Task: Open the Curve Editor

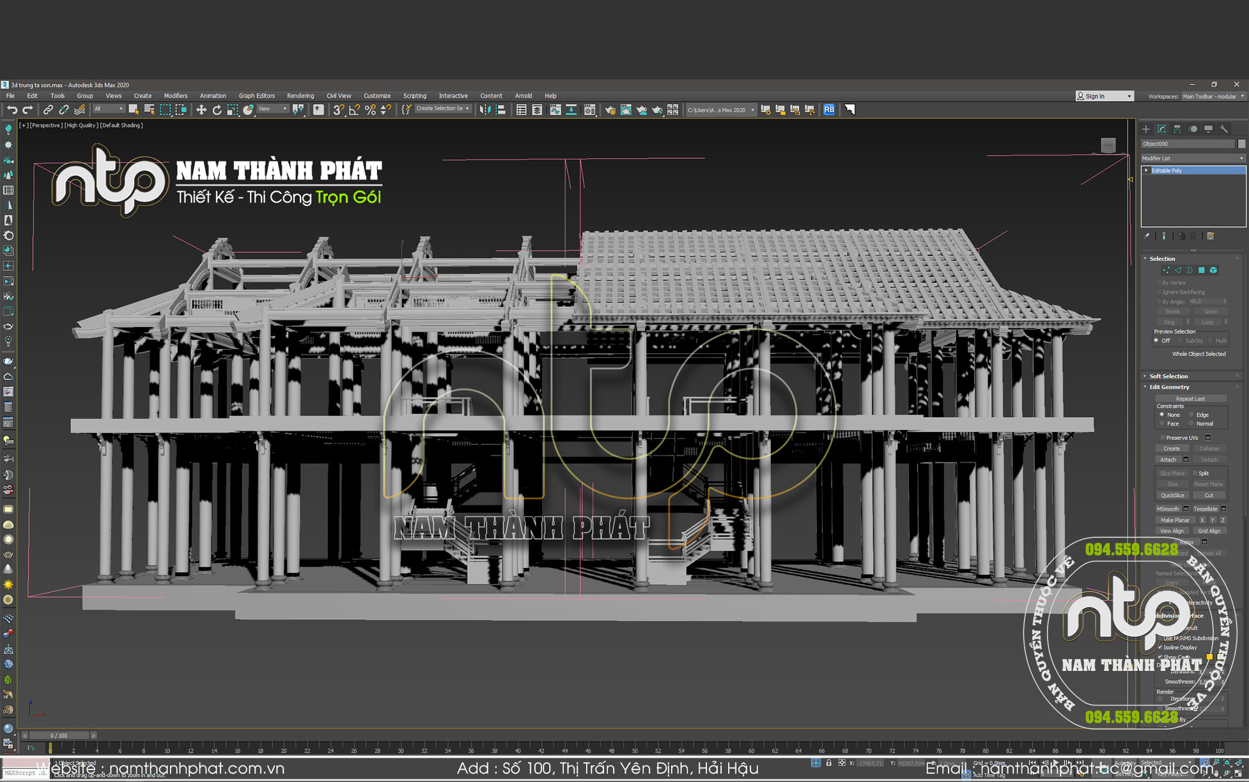Action: click(x=555, y=110)
